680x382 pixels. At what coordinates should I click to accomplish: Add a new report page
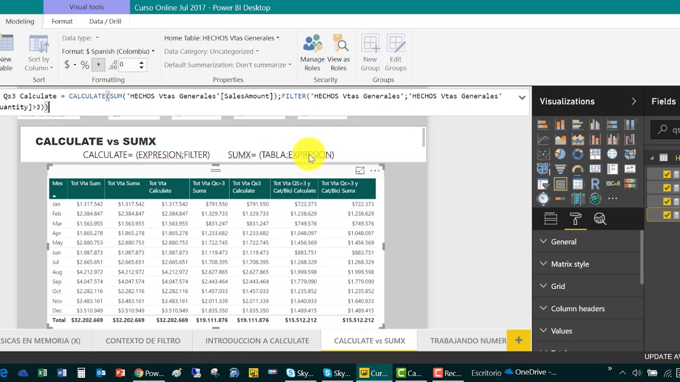click(x=519, y=340)
